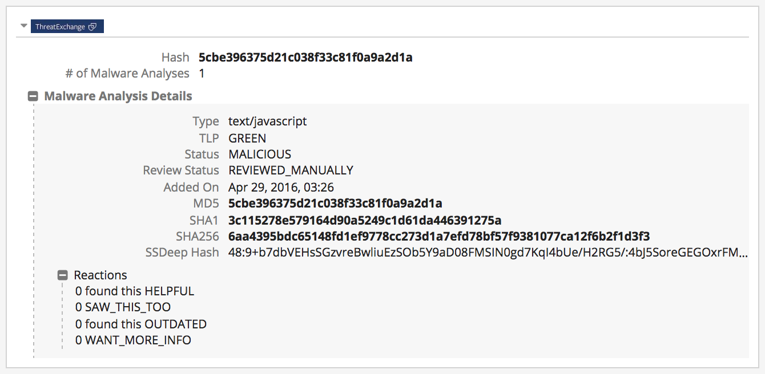Collapse the Reactions minus icon

point(63,275)
